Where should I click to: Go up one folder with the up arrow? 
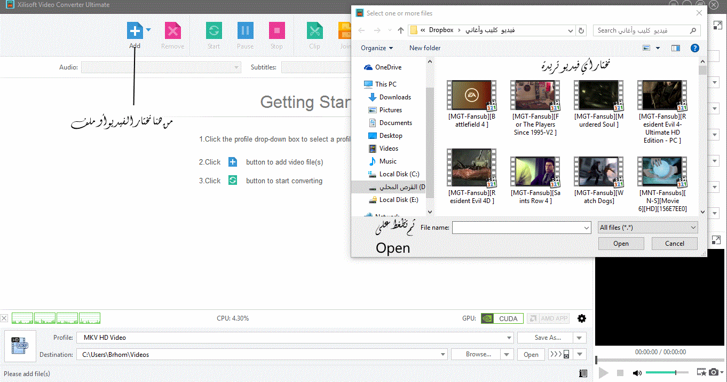click(x=401, y=30)
